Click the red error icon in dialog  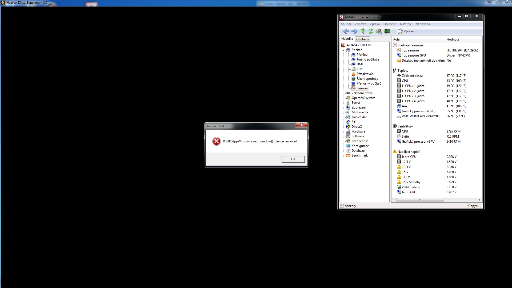coord(216,141)
